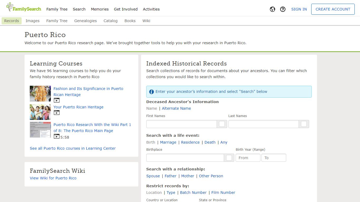Click the FamilySearch logo
360x202 pixels.
pyautogui.click(x=24, y=8)
